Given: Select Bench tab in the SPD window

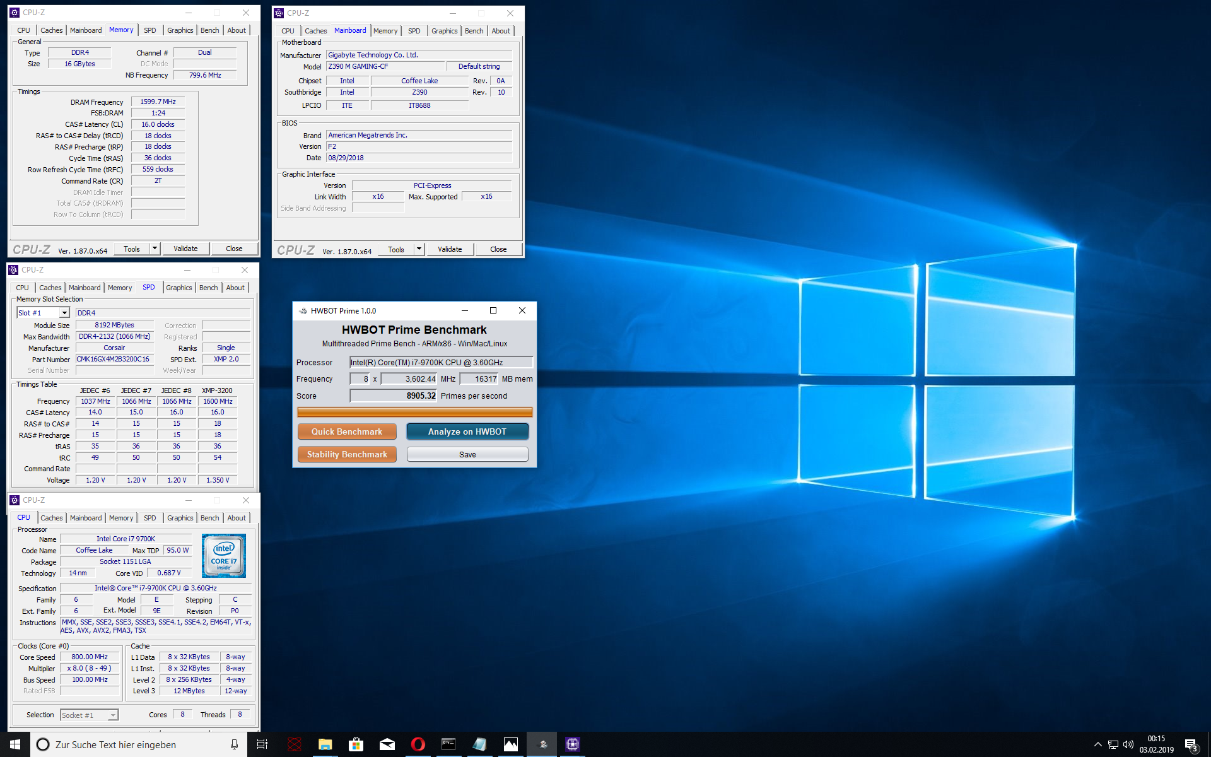Looking at the screenshot, I should pos(209,288).
